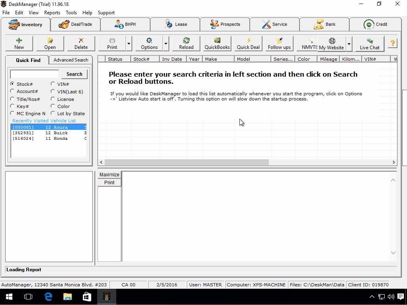
Task: Open the Action Center notification icon
Action: [401, 297]
